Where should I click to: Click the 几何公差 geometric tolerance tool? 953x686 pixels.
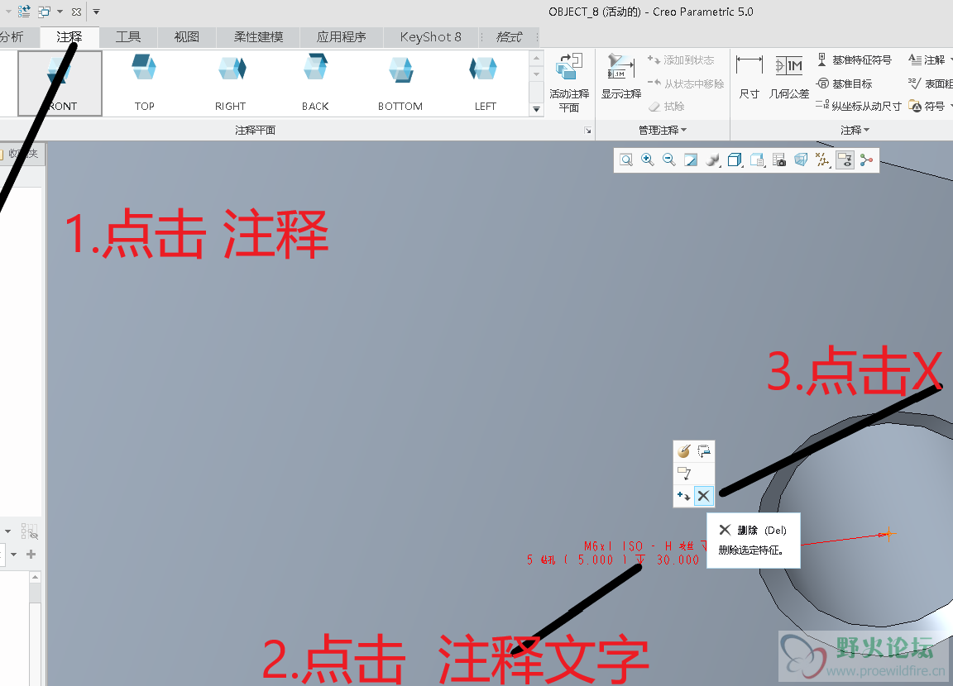click(789, 77)
